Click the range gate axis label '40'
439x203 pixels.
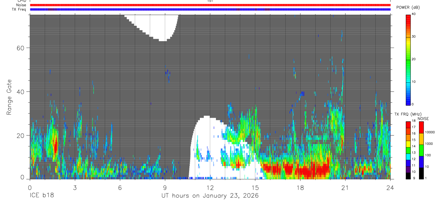coord(20,92)
